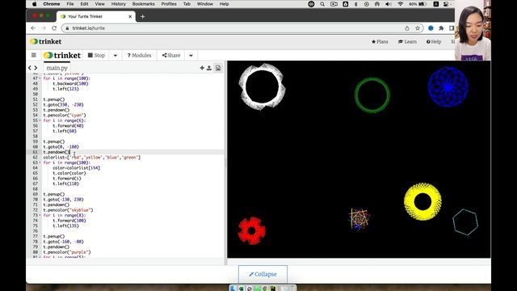Click the cyan hexagon drawing in output
This screenshot has height=291, width=517.
(465, 222)
